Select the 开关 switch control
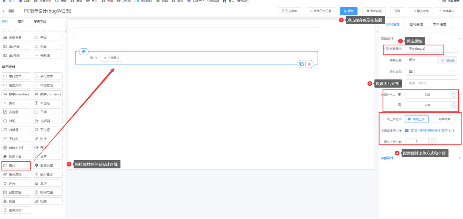Viewport: 463px width, 219px height. click(48, 148)
